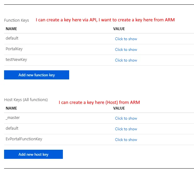Click the default name under Function Keys
194x194 pixels.
pyautogui.click(x=12, y=38)
